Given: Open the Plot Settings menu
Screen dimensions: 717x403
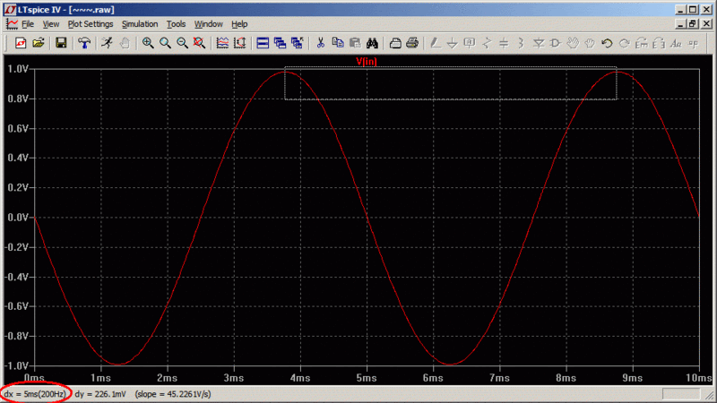Looking at the screenshot, I should tap(91, 24).
